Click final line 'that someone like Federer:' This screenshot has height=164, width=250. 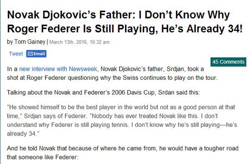click(43, 157)
